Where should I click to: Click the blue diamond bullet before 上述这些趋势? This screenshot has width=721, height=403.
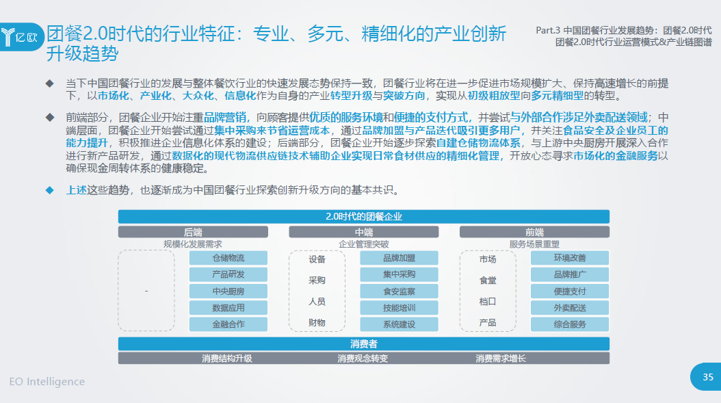(x=49, y=190)
